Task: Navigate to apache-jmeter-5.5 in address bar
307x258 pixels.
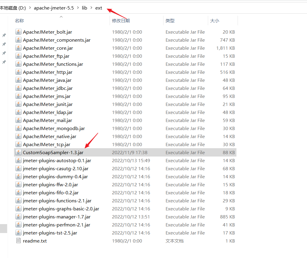Action: pos(54,8)
